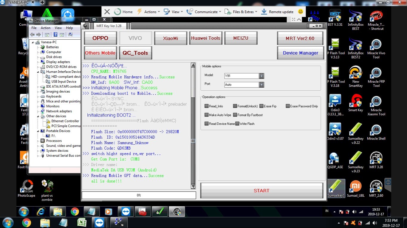
Task: Click the log scroll up arrow
Action: pos(193,65)
